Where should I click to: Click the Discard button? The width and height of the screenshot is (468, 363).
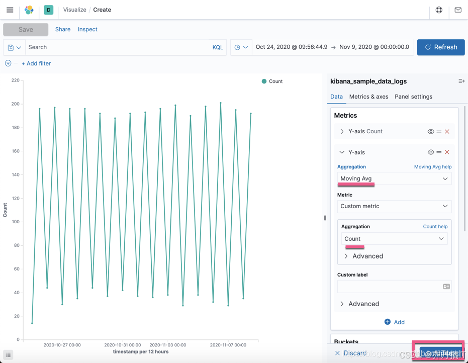point(350,353)
